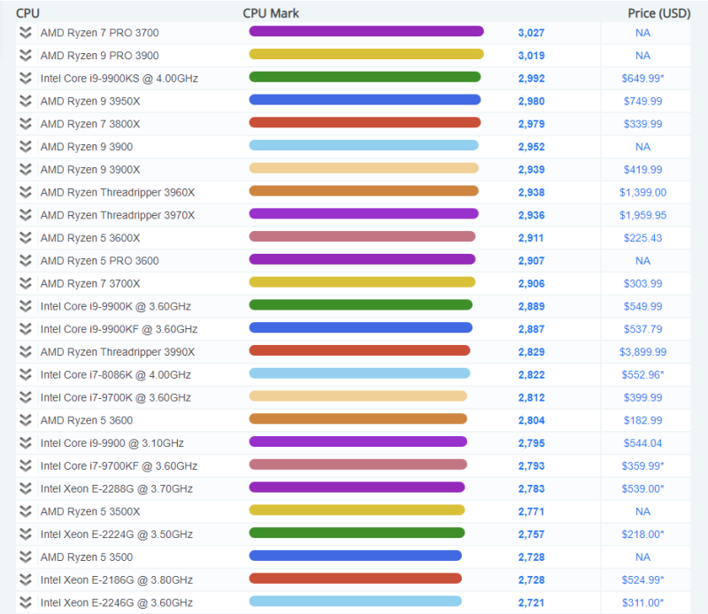Screen dimensions: 708x614
Task: Expand Intel Core i9-9900KS row chevron
Action: coord(26,78)
